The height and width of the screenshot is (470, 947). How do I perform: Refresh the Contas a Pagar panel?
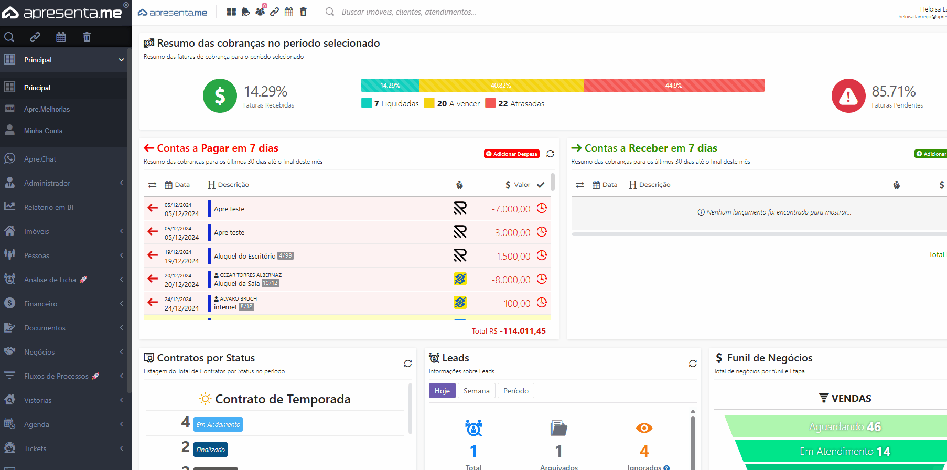point(550,154)
